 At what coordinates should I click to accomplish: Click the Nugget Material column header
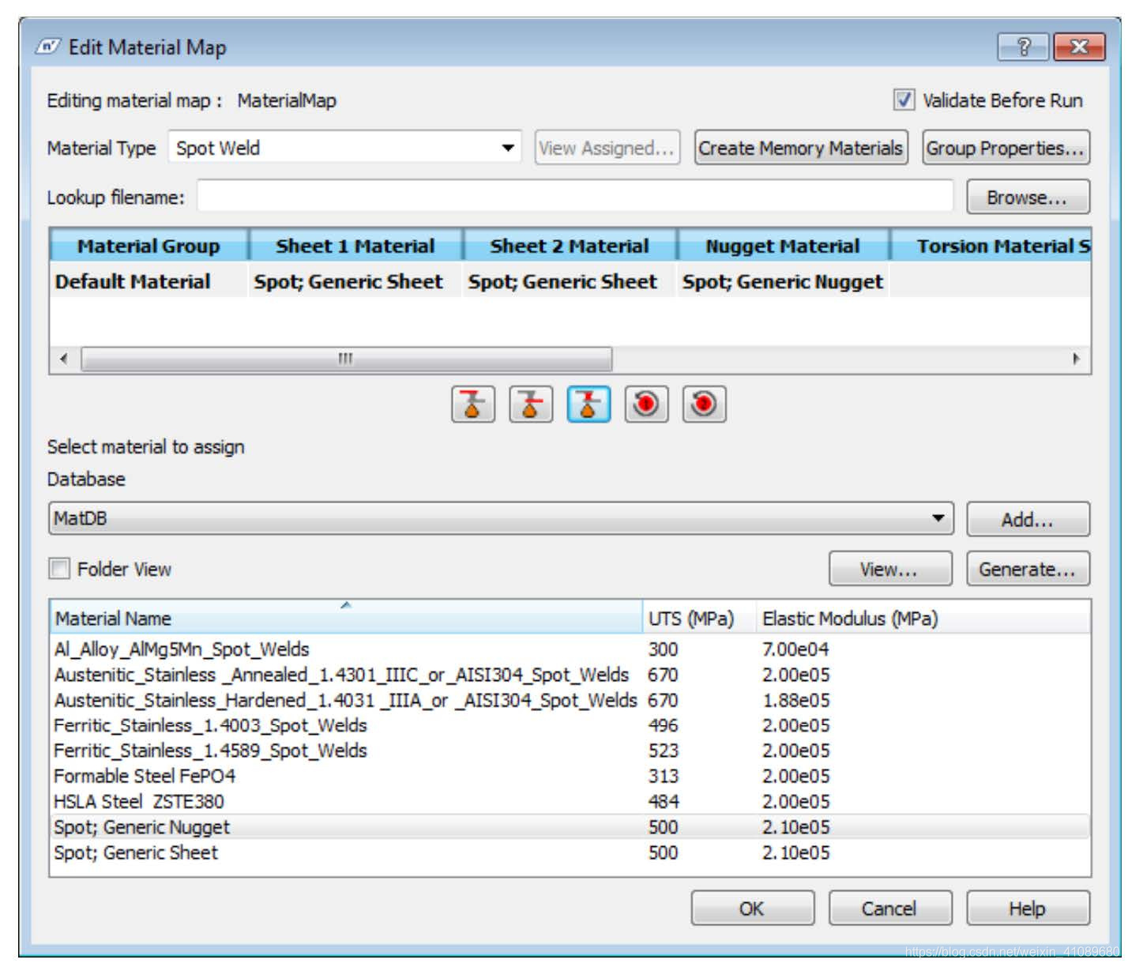(783, 246)
